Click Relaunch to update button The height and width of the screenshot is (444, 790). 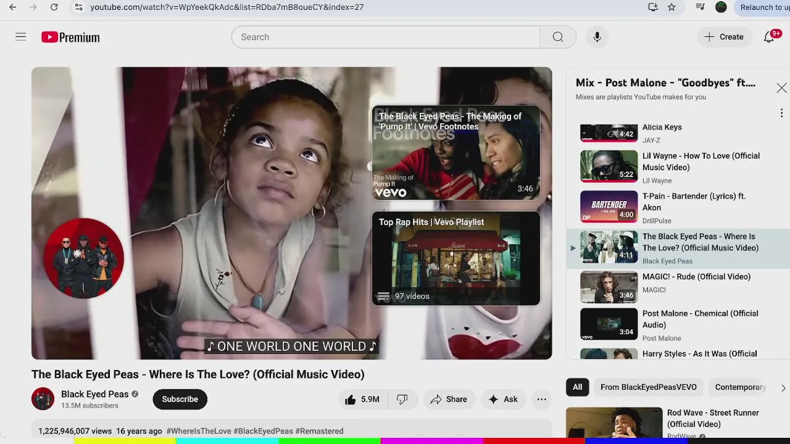pos(762,7)
